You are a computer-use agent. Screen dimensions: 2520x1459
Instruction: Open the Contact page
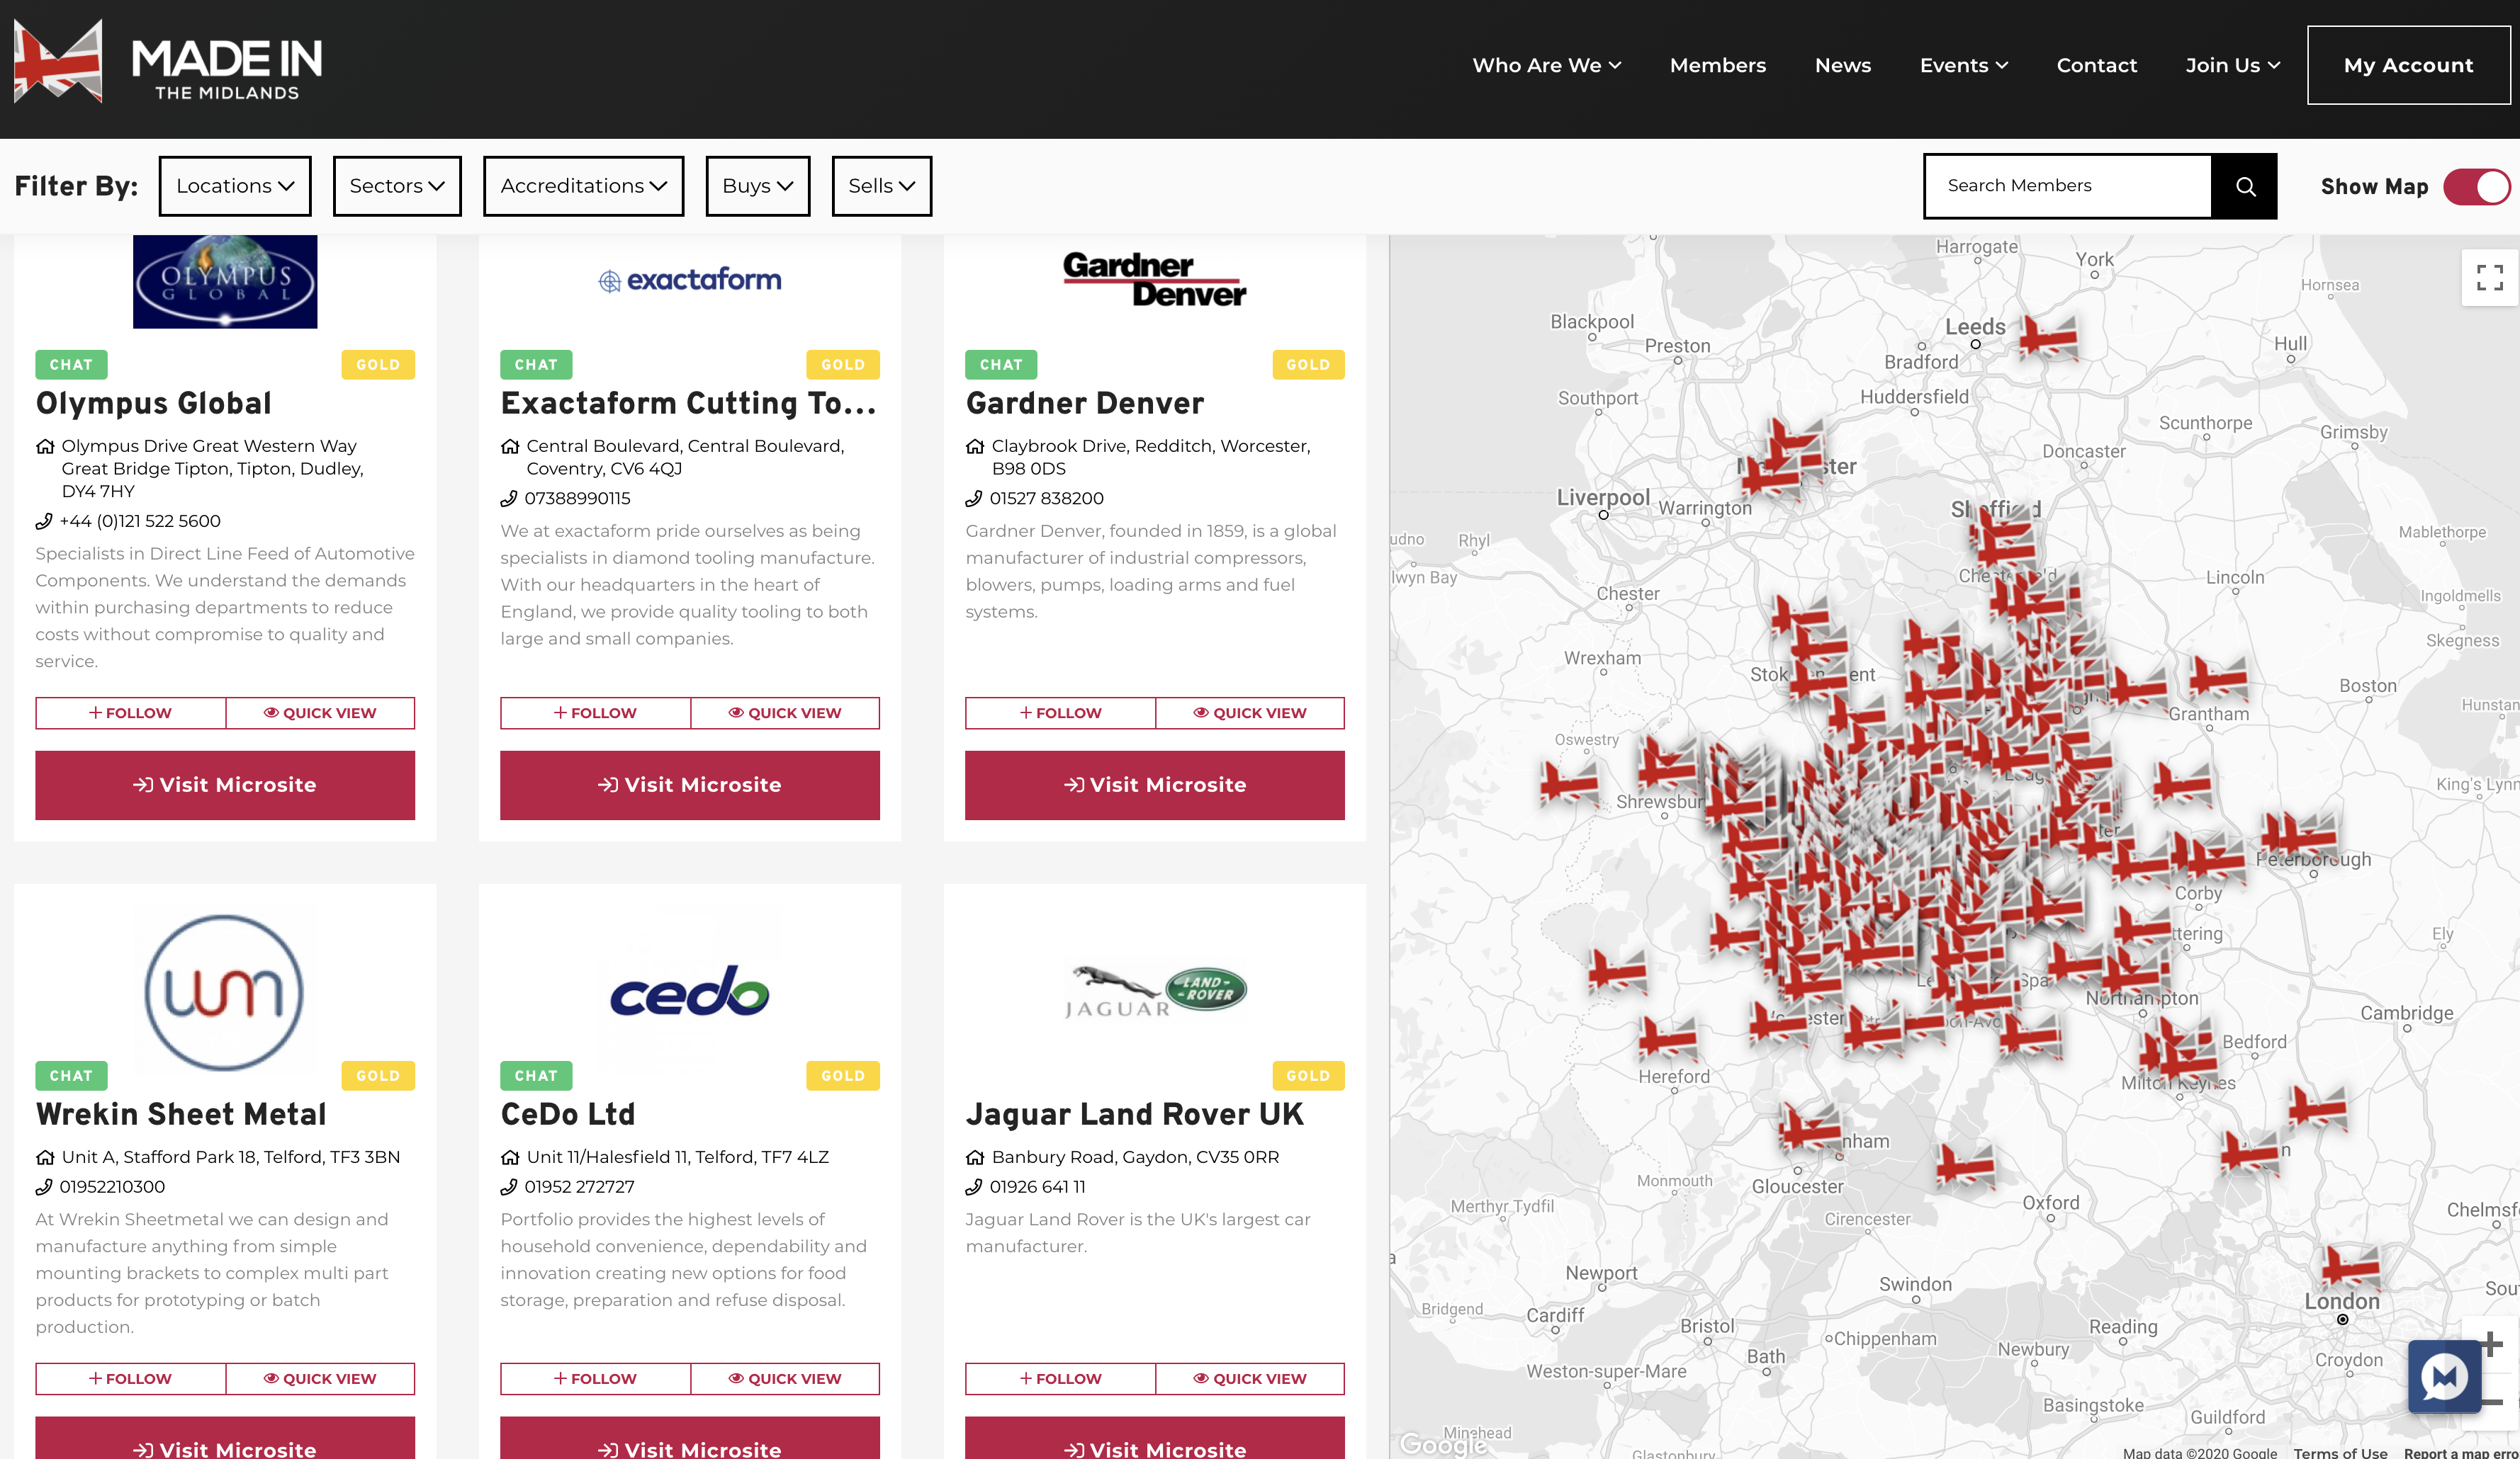2096,65
